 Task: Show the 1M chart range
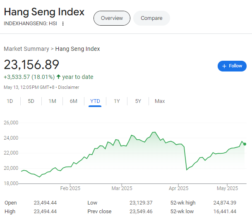click(52, 101)
